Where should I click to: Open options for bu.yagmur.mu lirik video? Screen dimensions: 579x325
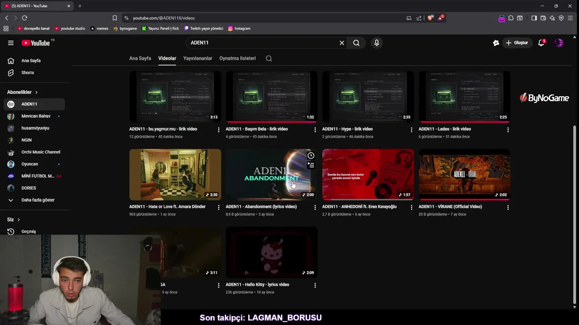coord(218,130)
